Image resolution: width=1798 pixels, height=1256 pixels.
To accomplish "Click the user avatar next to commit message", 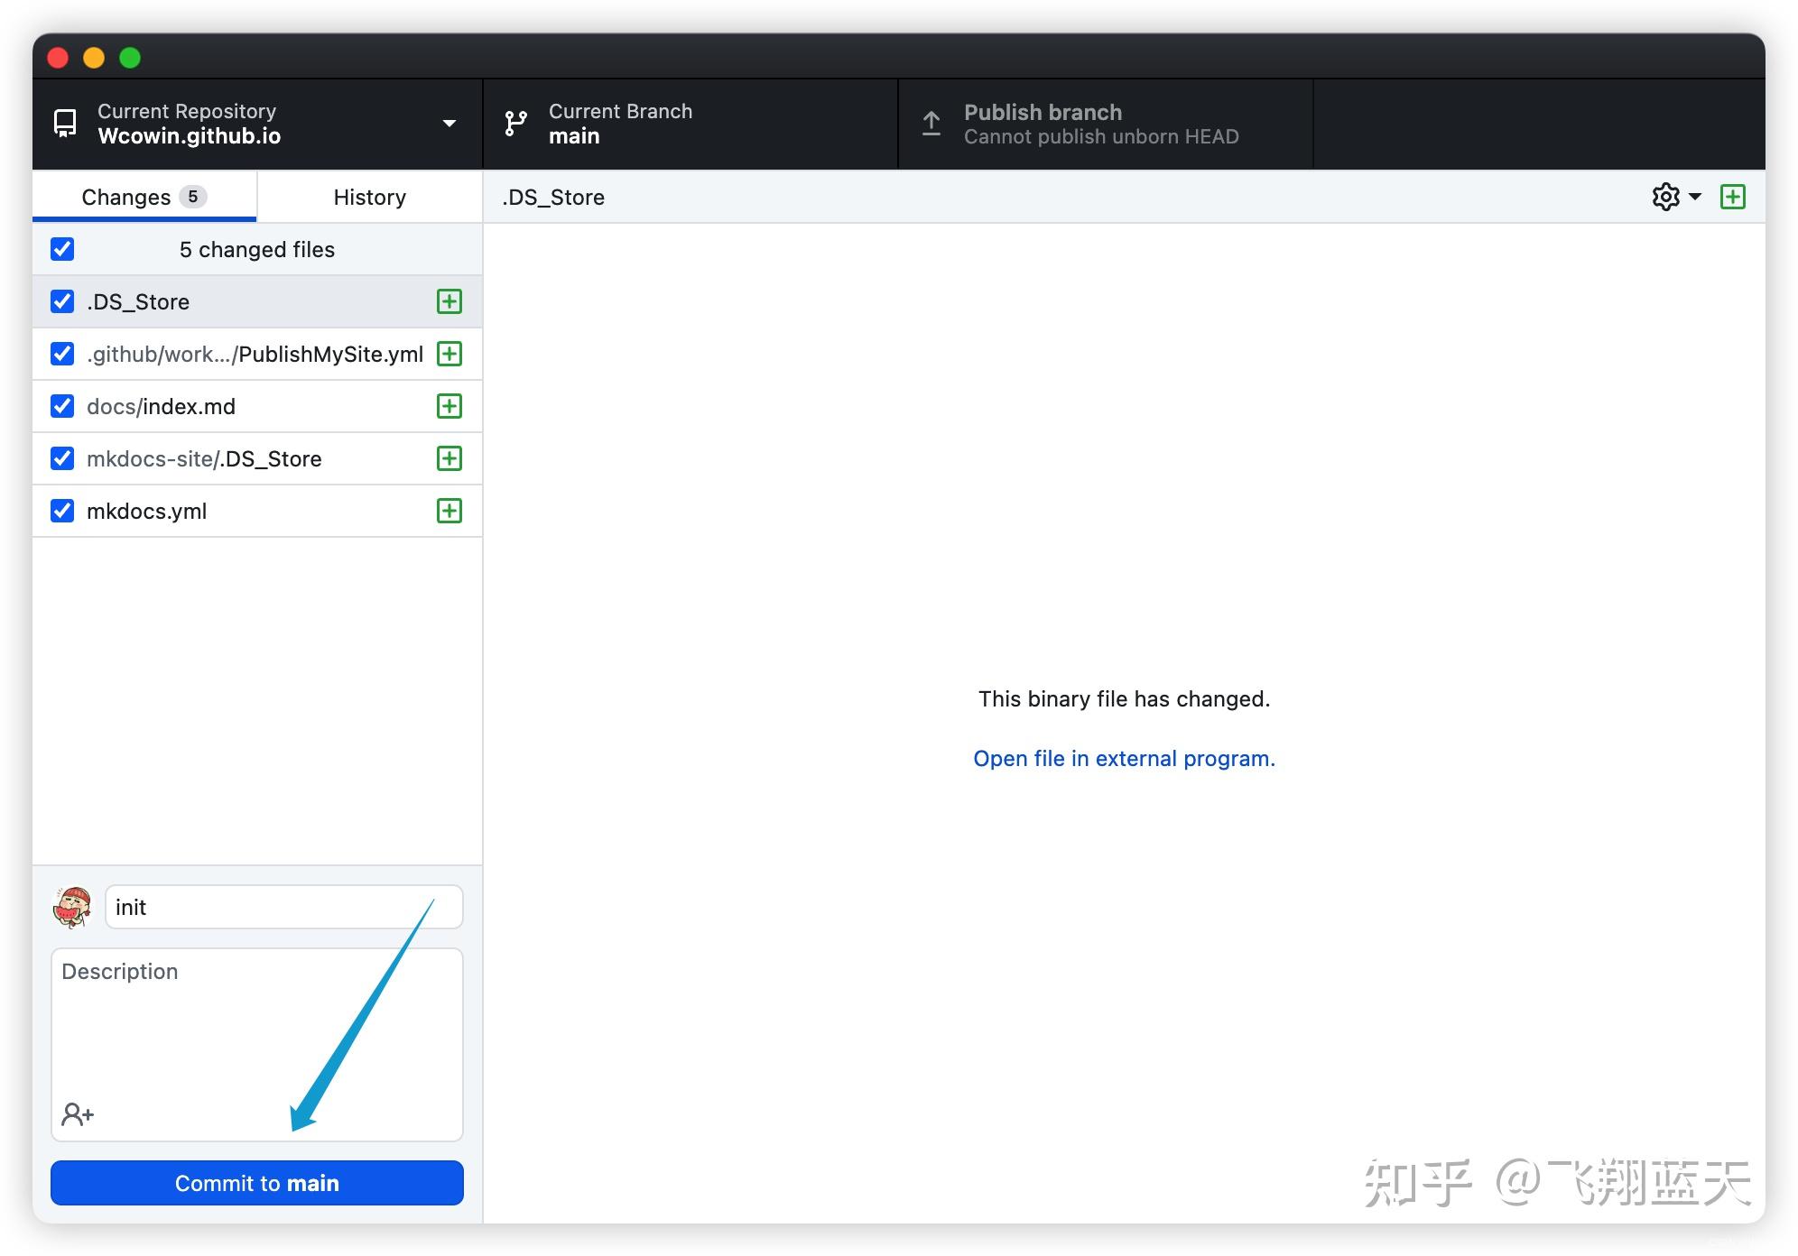I will tap(72, 907).
